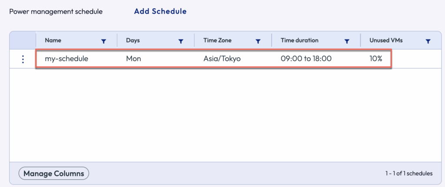The image size is (445, 187).
Task: Click the Days column filter icon
Action: (x=181, y=41)
